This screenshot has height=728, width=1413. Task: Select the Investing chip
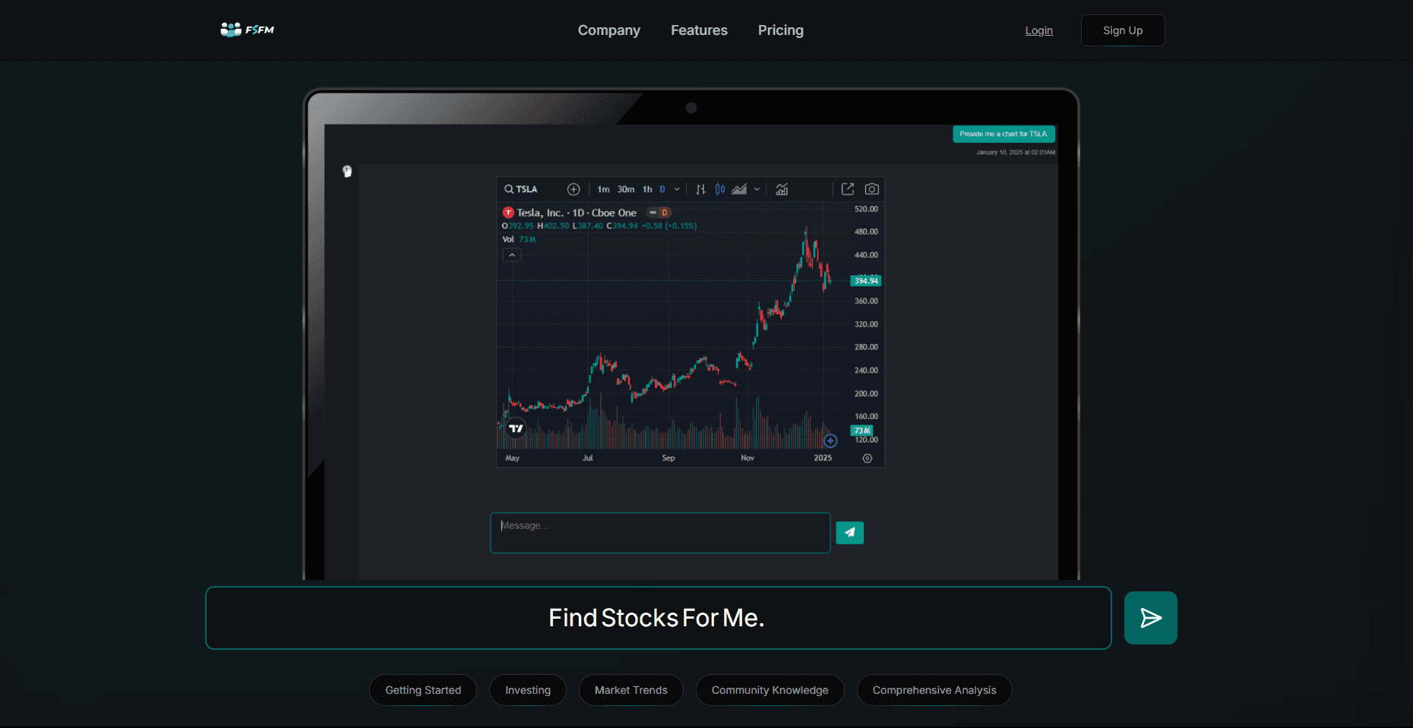point(528,690)
